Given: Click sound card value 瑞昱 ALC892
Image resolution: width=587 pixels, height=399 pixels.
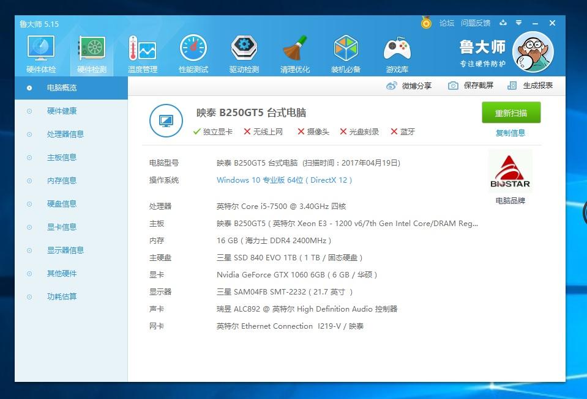Looking at the screenshot, I should [307, 309].
